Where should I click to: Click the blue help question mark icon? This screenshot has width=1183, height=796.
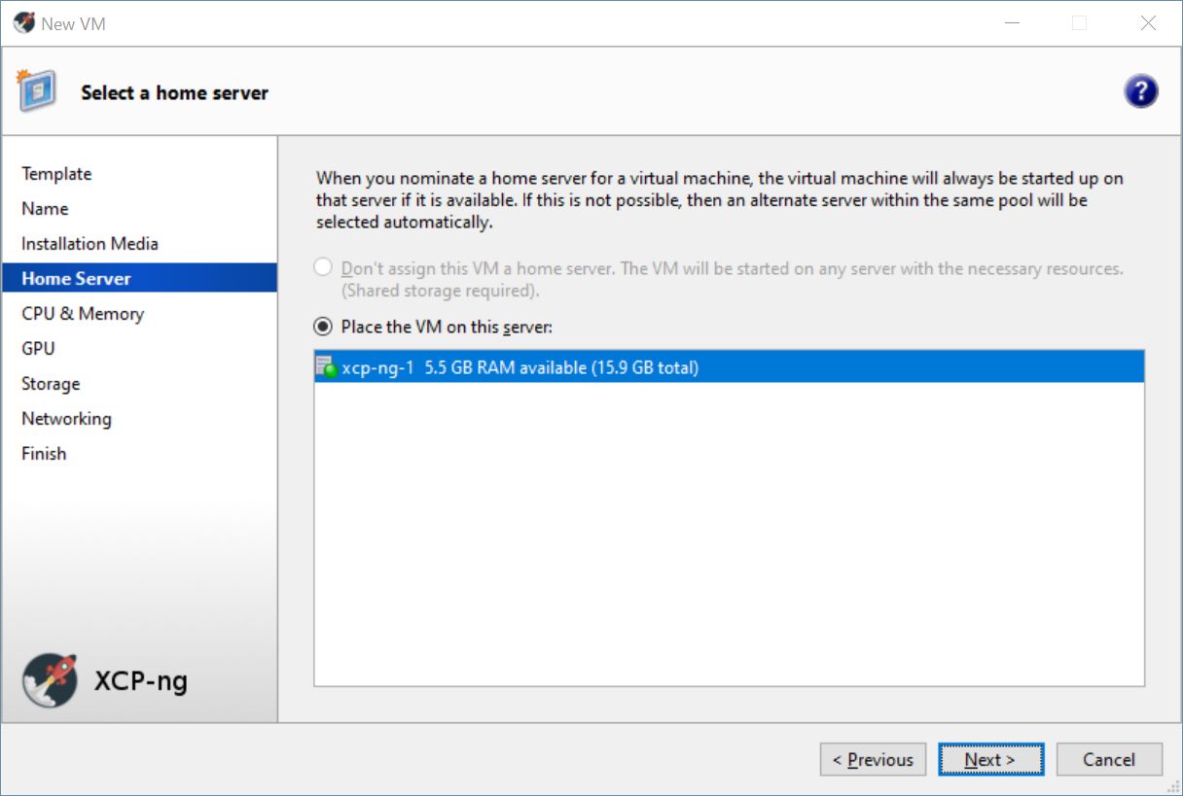point(1140,92)
